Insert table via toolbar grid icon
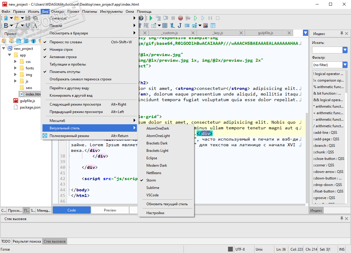This screenshot has width=351, height=253. 165,26
